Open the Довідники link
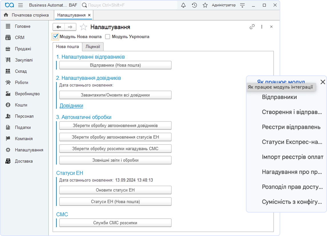 (71, 106)
